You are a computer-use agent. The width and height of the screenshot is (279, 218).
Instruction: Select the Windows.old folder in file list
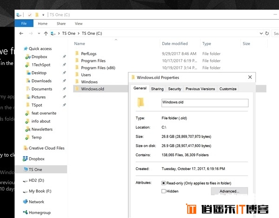93,89
